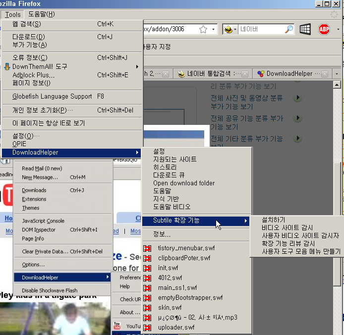The height and width of the screenshot is (335, 344).
Task: Click the icon beside tistory_menubar.swf
Action: [147, 249]
